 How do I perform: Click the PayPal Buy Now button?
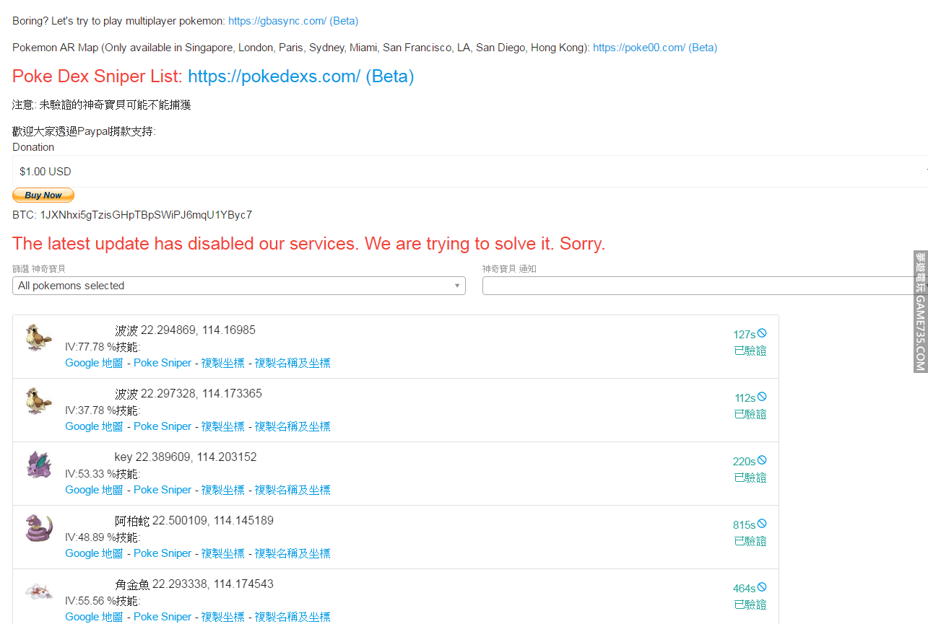(43, 195)
